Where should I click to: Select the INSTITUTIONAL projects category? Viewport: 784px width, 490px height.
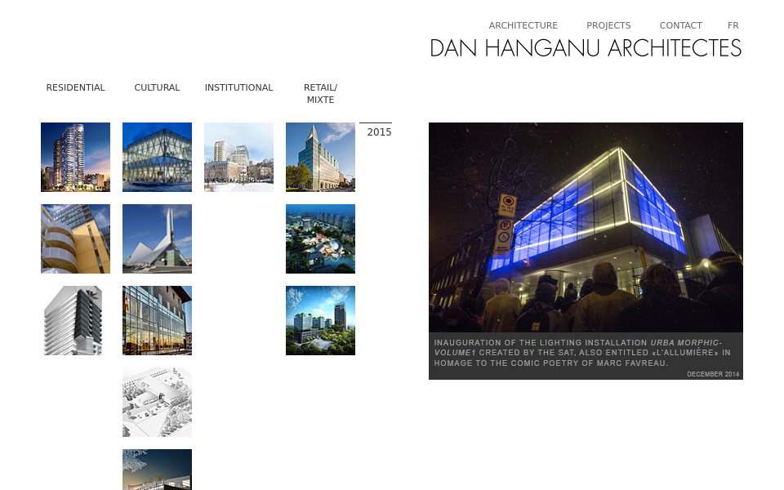(x=238, y=87)
